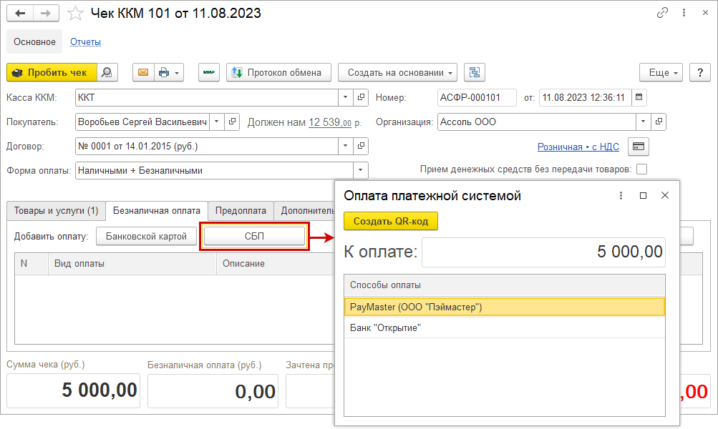Click the receipt preview magnifier icon
The width and height of the screenshot is (718, 429).
point(107,72)
